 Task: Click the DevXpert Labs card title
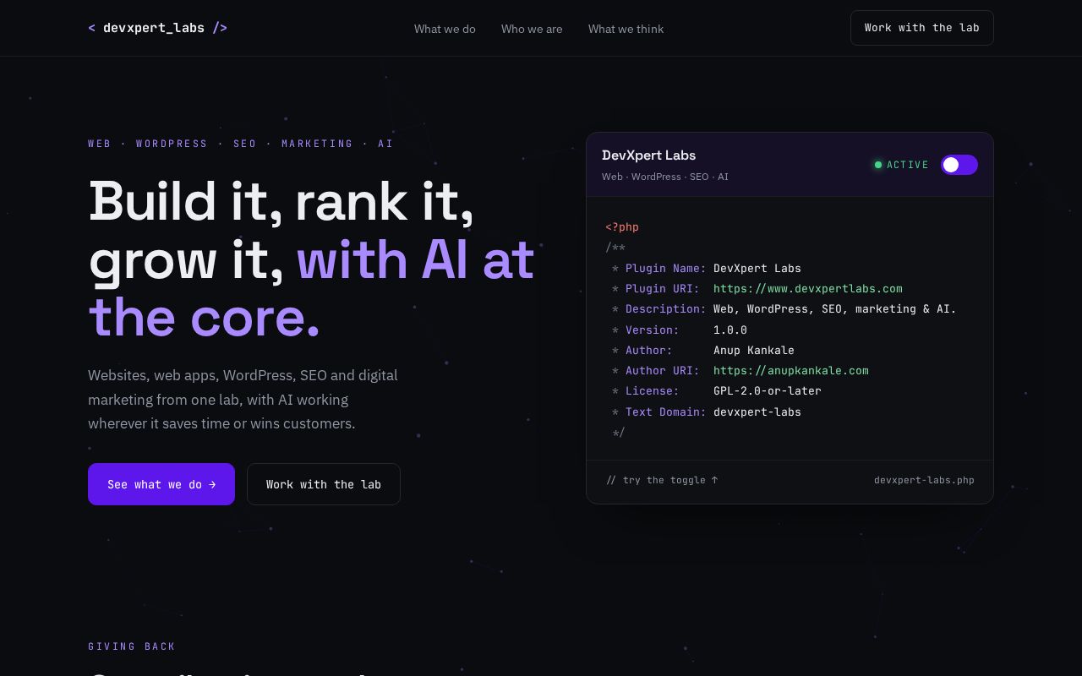tap(648, 155)
